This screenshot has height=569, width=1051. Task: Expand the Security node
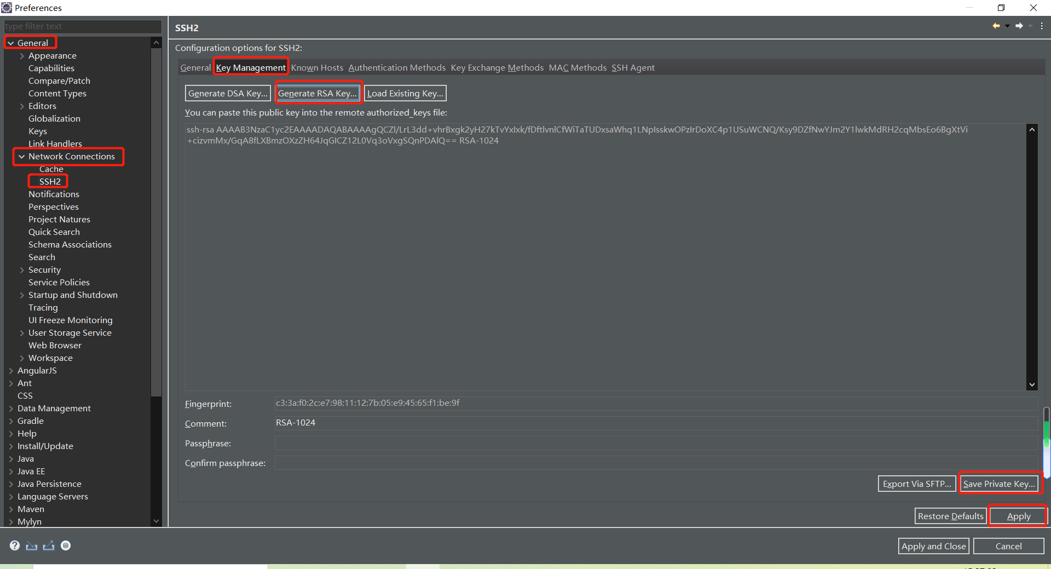(22, 270)
